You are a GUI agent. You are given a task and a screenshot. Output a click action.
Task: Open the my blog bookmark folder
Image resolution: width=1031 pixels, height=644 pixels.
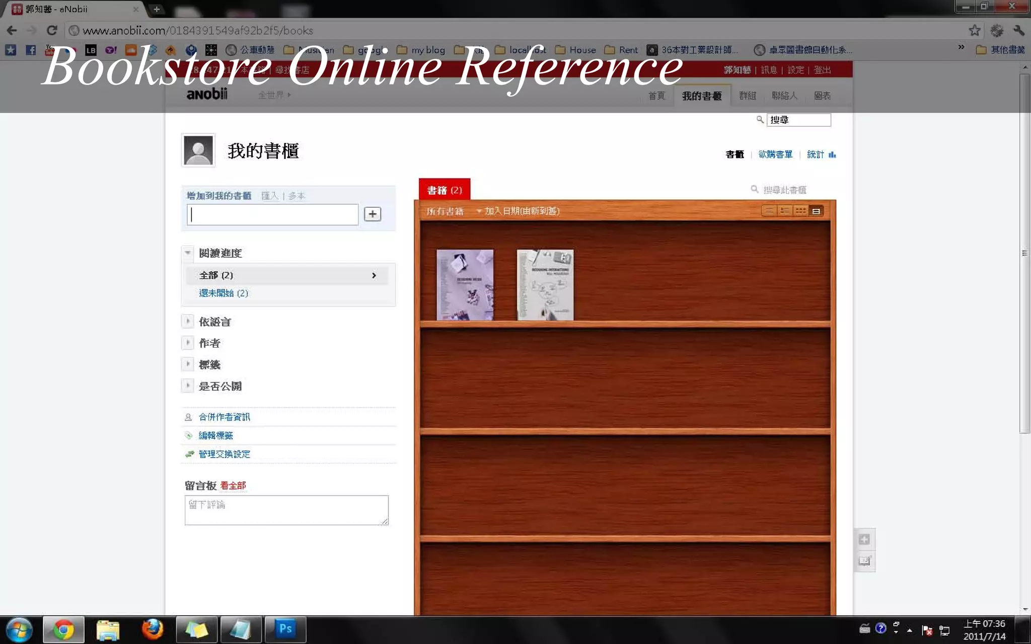pyautogui.click(x=421, y=50)
